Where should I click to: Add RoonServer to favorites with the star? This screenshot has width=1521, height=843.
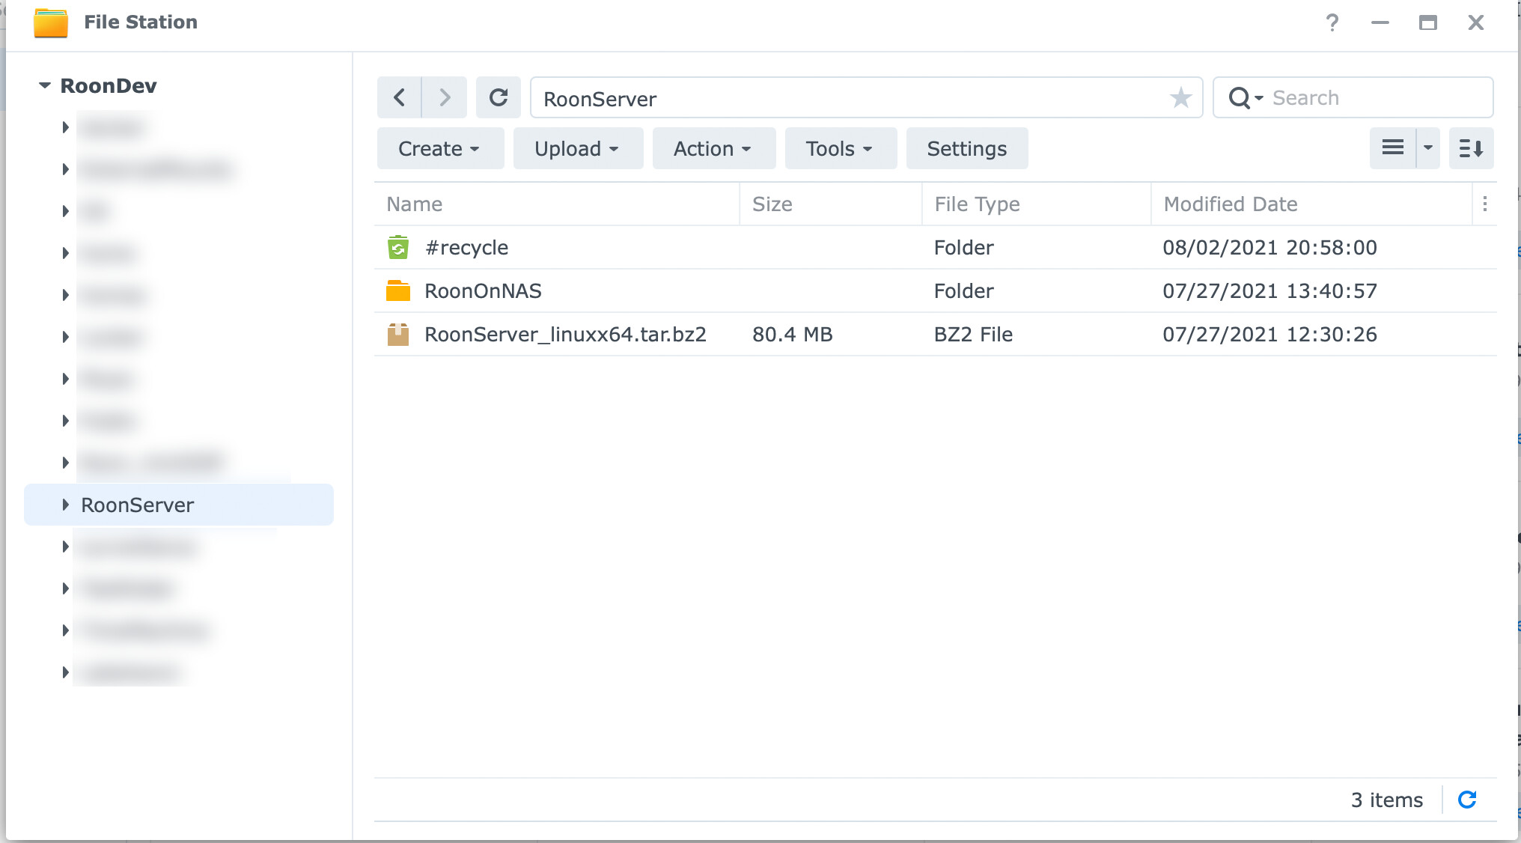[x=1180, y=97]
